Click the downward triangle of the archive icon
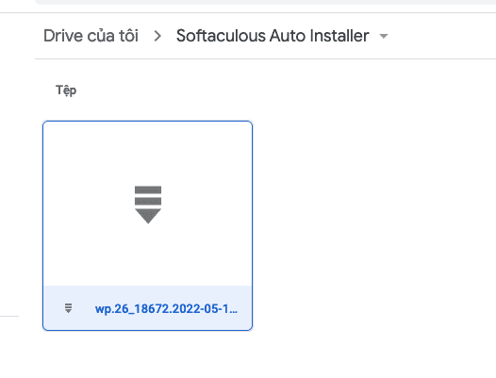The width and height of the screenshot is (496, 378). click(148, 216)
